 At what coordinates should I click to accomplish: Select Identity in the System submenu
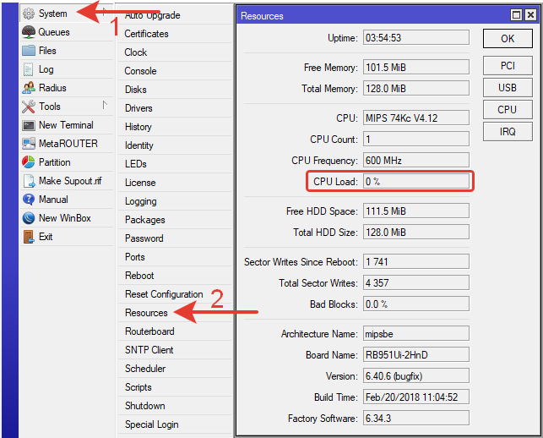(x=175, y=145)
